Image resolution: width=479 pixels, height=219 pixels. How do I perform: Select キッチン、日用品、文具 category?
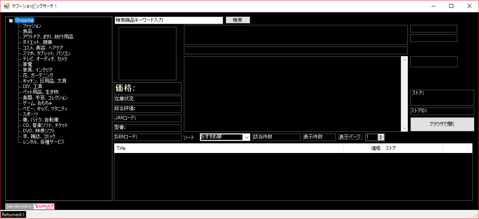pos(44,81)
